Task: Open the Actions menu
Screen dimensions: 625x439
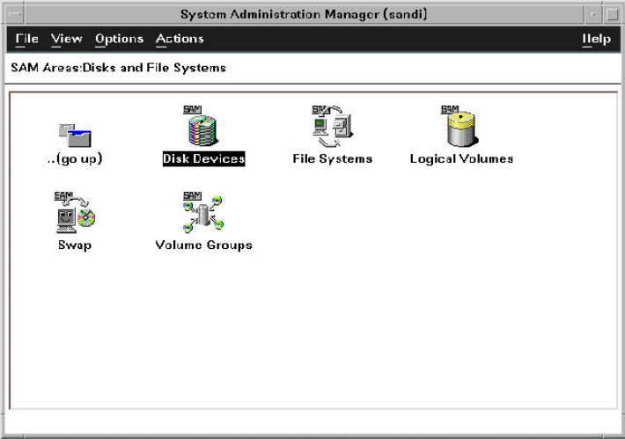Action: (180, 39)
